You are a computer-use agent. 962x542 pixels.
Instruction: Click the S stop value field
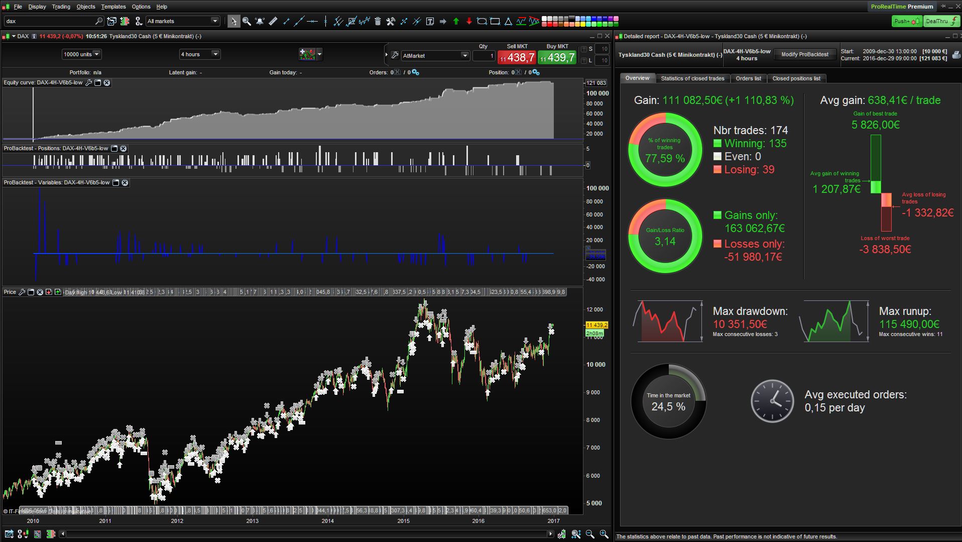click(x=602, y=49)
